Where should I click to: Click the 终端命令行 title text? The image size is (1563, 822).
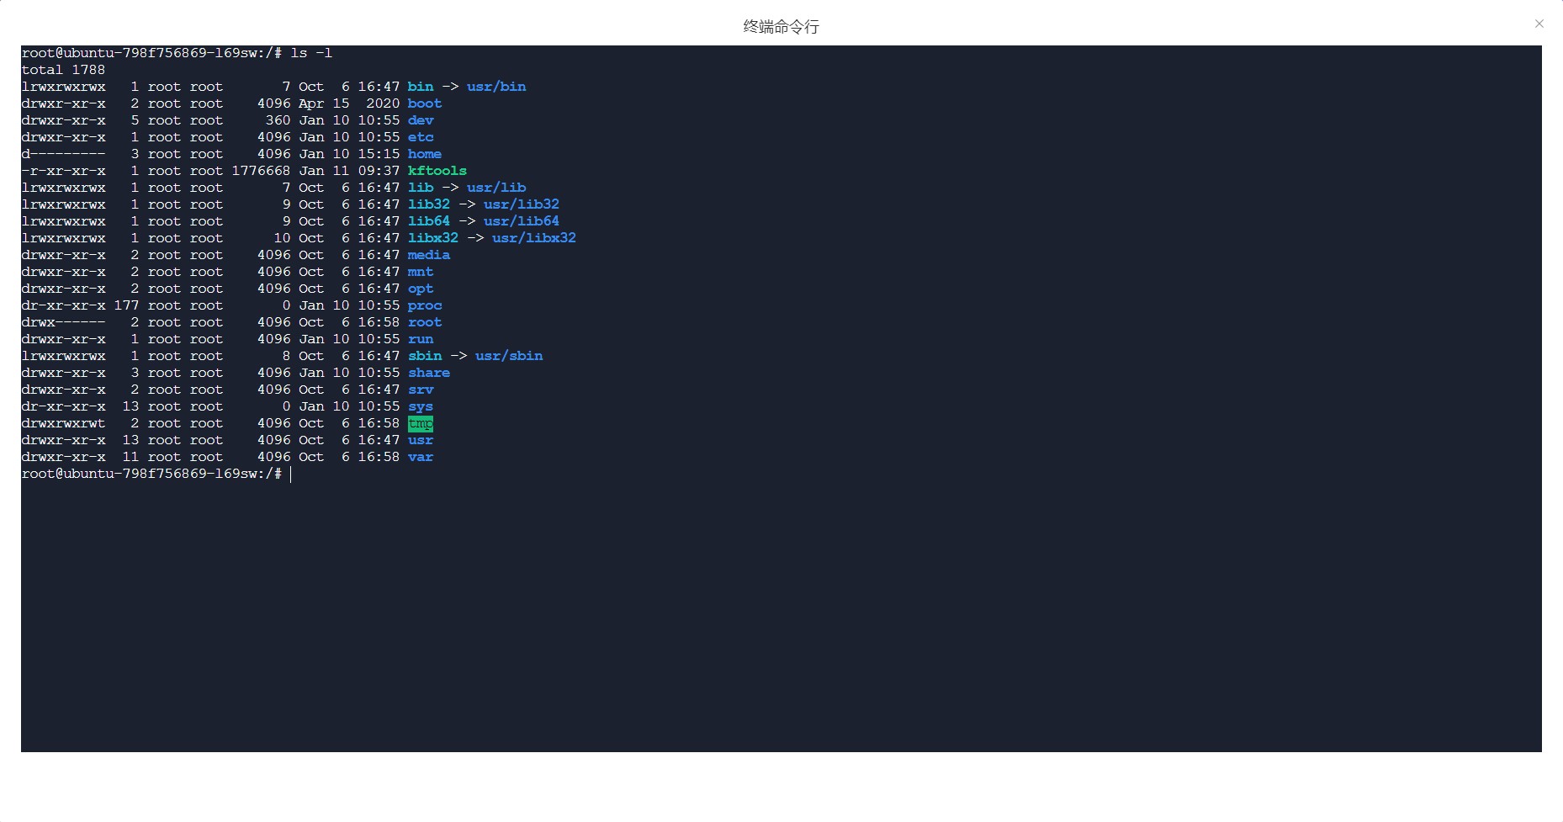click(781, 27)
